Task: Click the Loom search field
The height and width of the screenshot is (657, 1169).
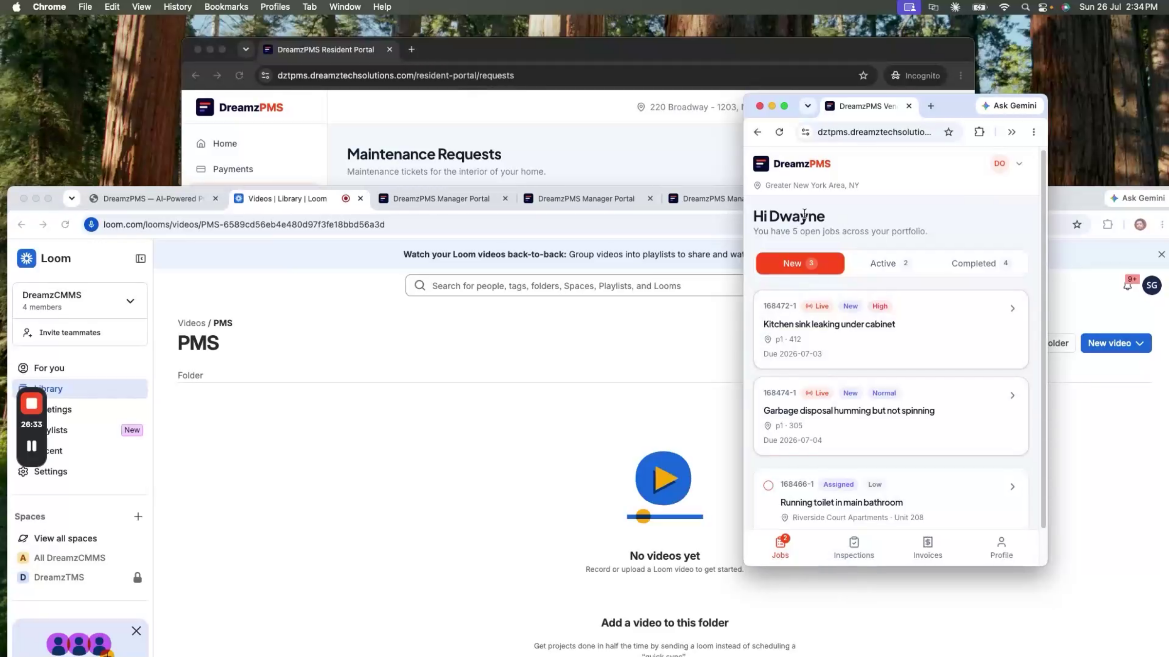Action: [575, 286]
